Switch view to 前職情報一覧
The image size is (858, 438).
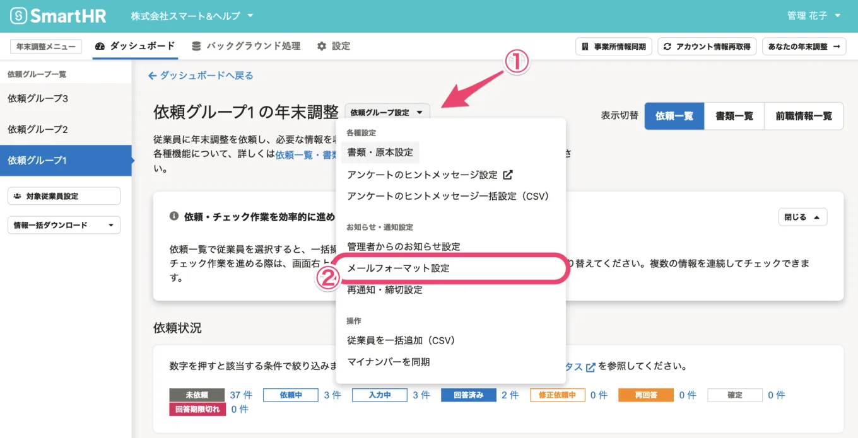pos(804,116)
